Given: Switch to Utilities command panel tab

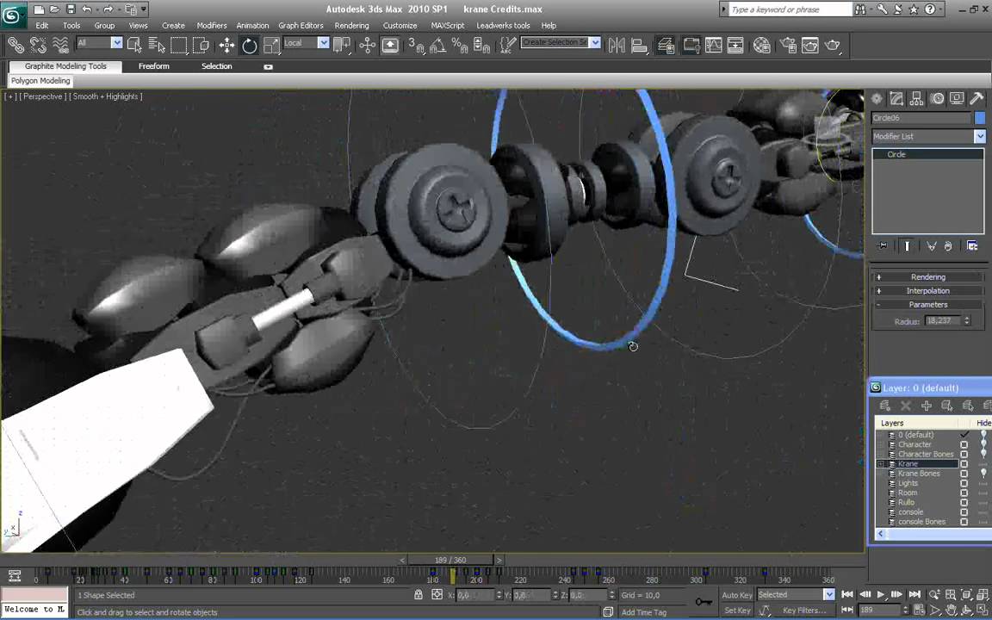Looking at the screenshot, I should tap(976, 98).
